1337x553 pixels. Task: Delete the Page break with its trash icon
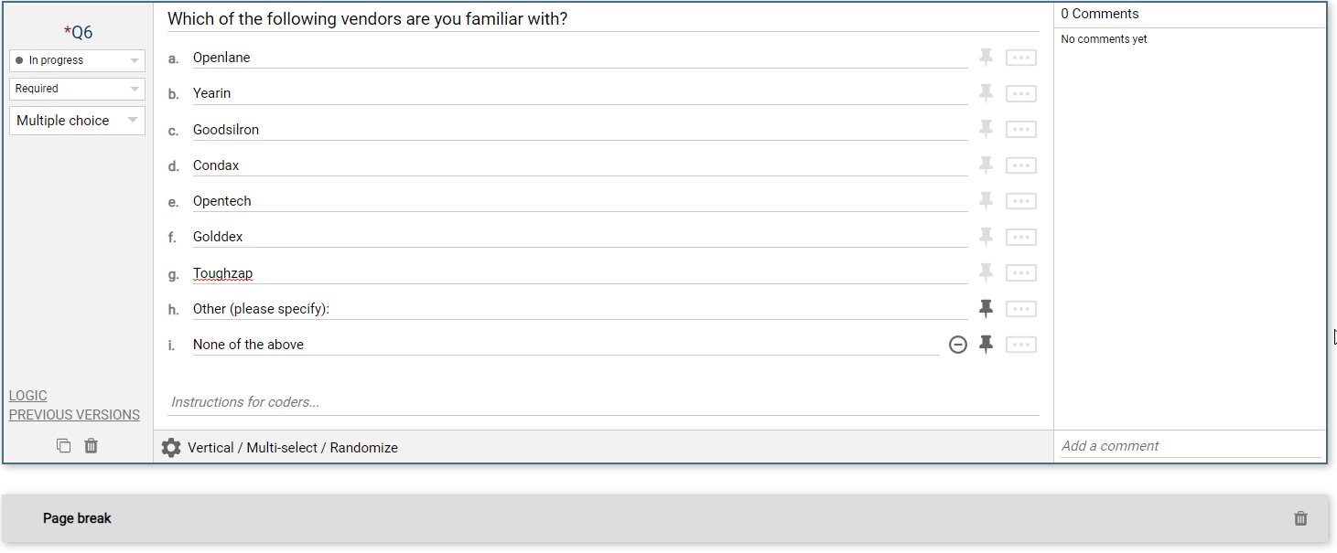coord(1300,518)
